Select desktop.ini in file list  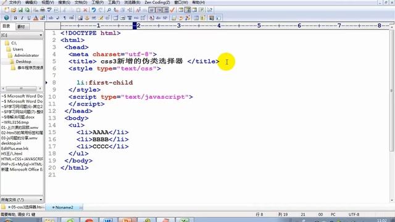pyautogui.click(x=11, y=143)
